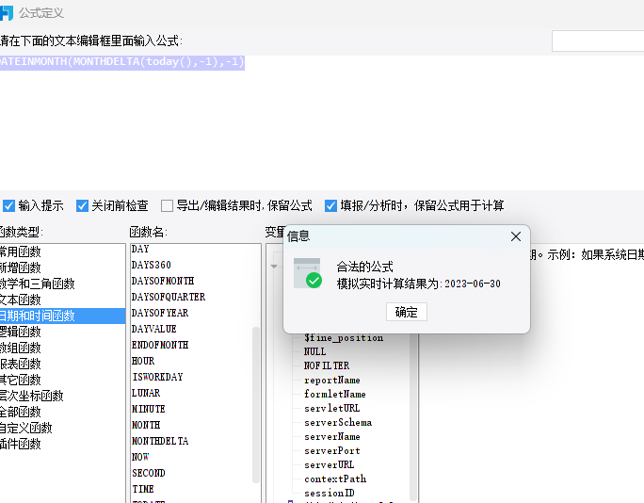The height and width of the screenshot is (503, 644).
Task: Select DAYSOFYEAR function
Action: (x=160, y=313)
